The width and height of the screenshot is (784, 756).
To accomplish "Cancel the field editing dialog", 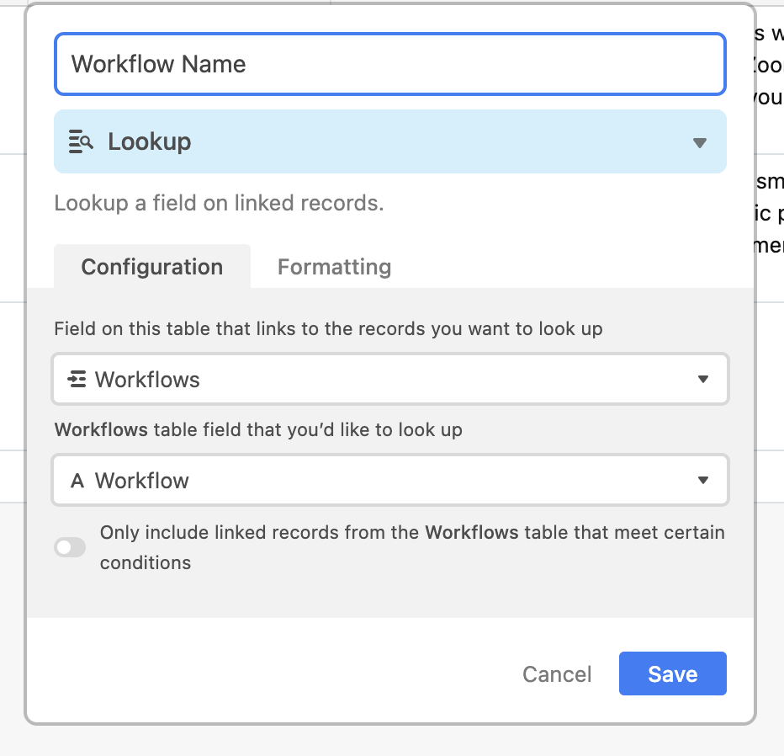I will point(557,674).
